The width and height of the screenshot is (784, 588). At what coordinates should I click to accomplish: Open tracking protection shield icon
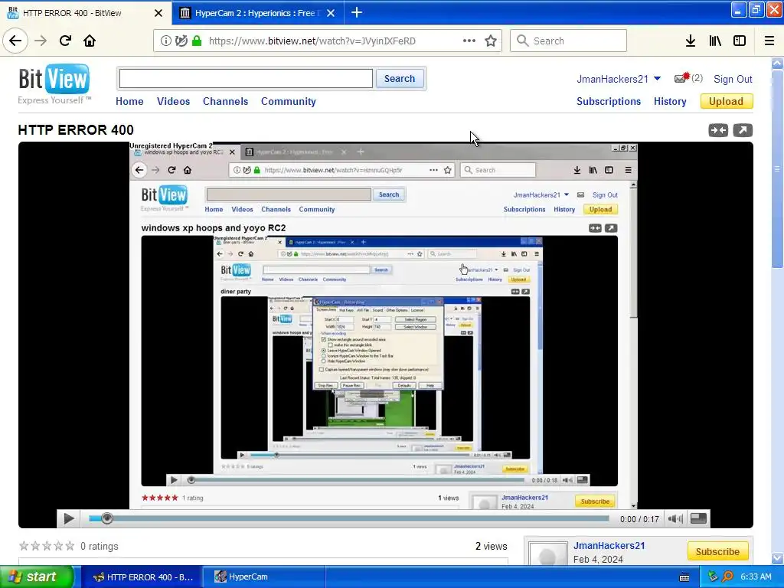[181, 41]
